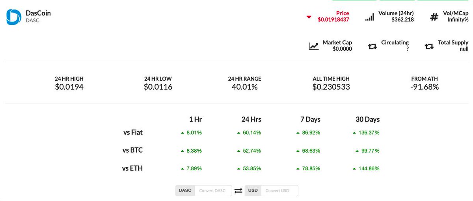Click the USD currency label in converter

coord(253,191)
